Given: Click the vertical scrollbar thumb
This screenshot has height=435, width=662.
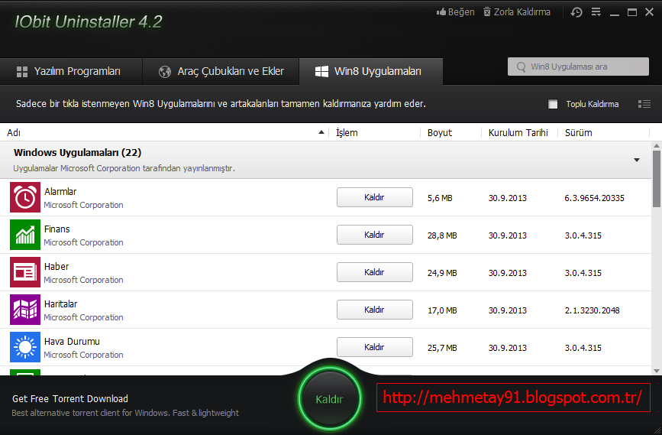Looking at the screenshot, I should click(x=657, y=179).
